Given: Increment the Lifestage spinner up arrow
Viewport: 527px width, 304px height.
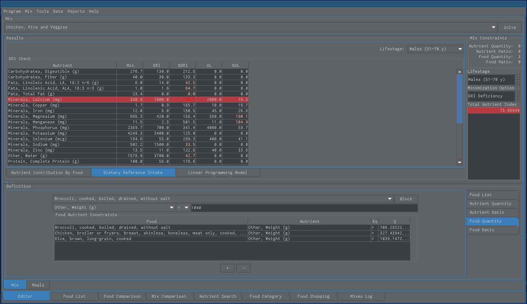Looking at the screenshot, I should 517,77.
